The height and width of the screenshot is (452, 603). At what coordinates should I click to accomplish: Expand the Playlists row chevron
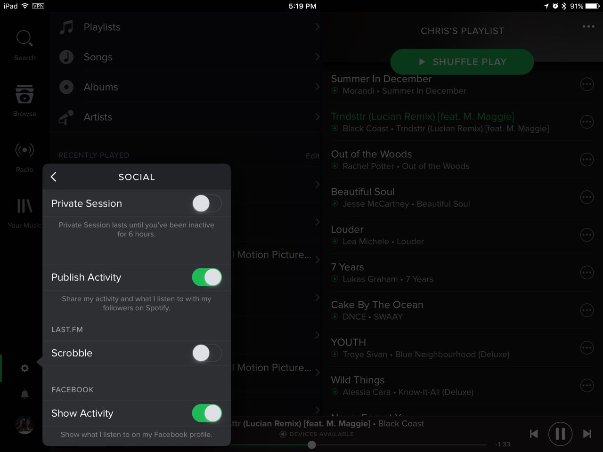tap(318, 27)
